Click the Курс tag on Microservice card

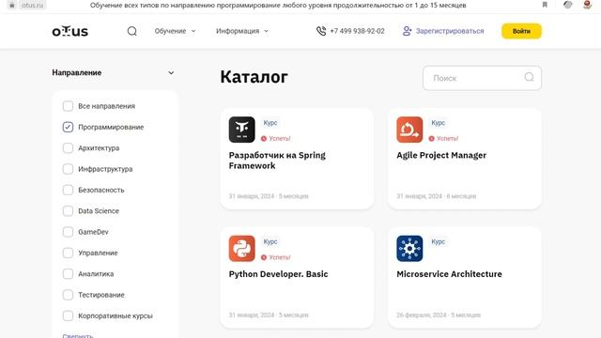tap(439, 241)
